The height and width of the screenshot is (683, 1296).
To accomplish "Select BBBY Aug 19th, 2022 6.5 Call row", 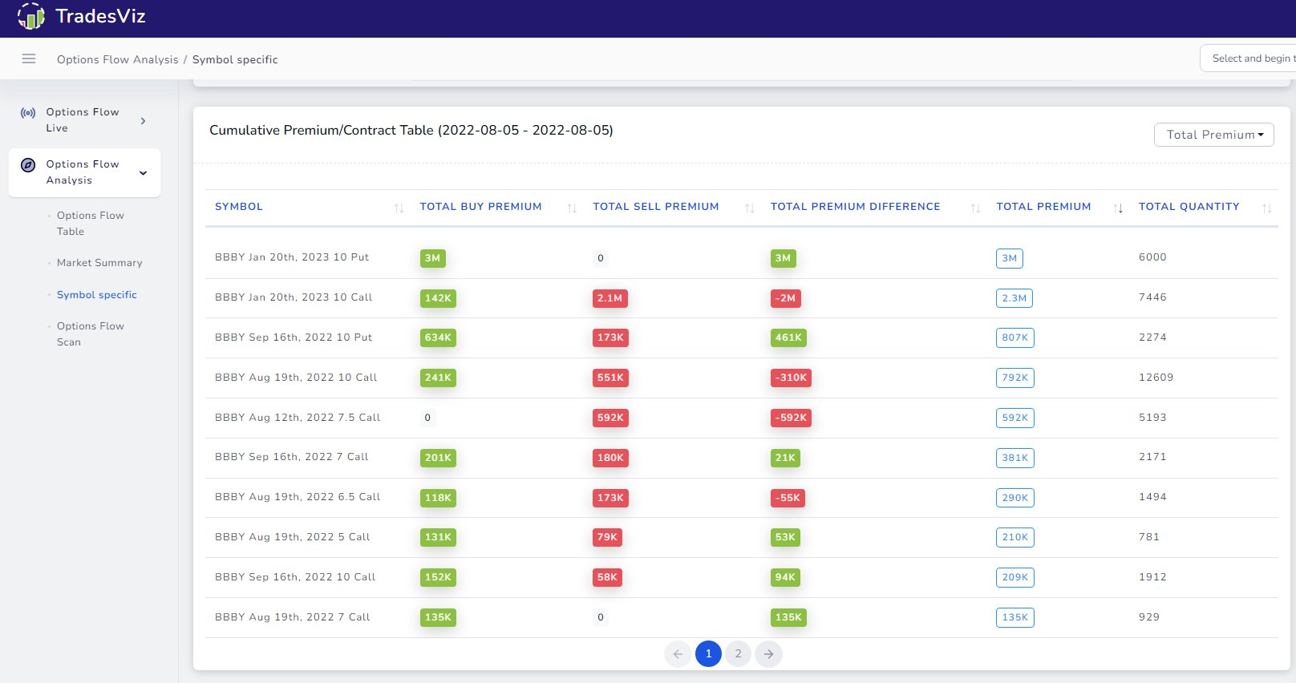I will (x=741, y=498).
